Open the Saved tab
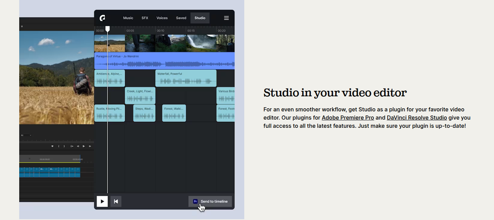Image resolution: width=494 pixels, height=220 pixels. [x=181, y=18]
